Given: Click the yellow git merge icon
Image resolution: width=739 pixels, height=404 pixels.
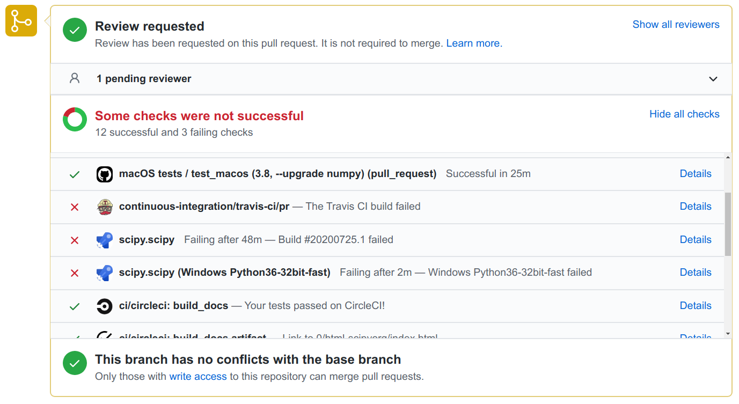Looking at the screenshot, I should tap(21, 21).
